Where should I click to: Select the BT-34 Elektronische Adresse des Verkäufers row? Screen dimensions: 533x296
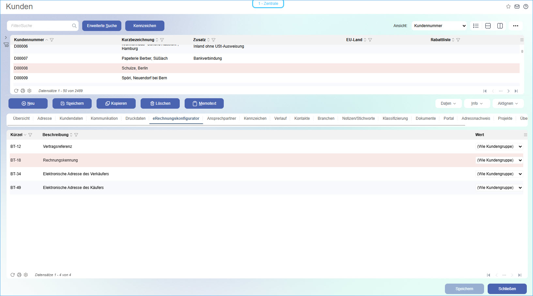(x=266, y=174)
